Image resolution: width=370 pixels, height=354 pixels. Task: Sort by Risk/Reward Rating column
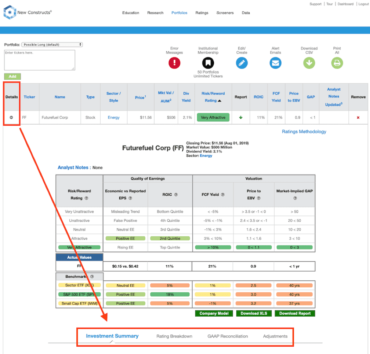point(213,97)
